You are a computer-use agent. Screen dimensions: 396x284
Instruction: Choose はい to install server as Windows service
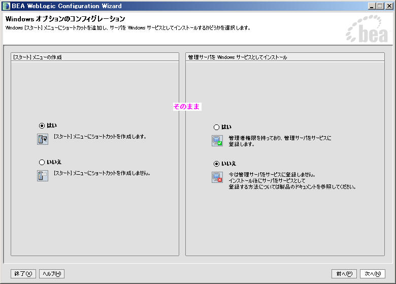click(217, 127)
